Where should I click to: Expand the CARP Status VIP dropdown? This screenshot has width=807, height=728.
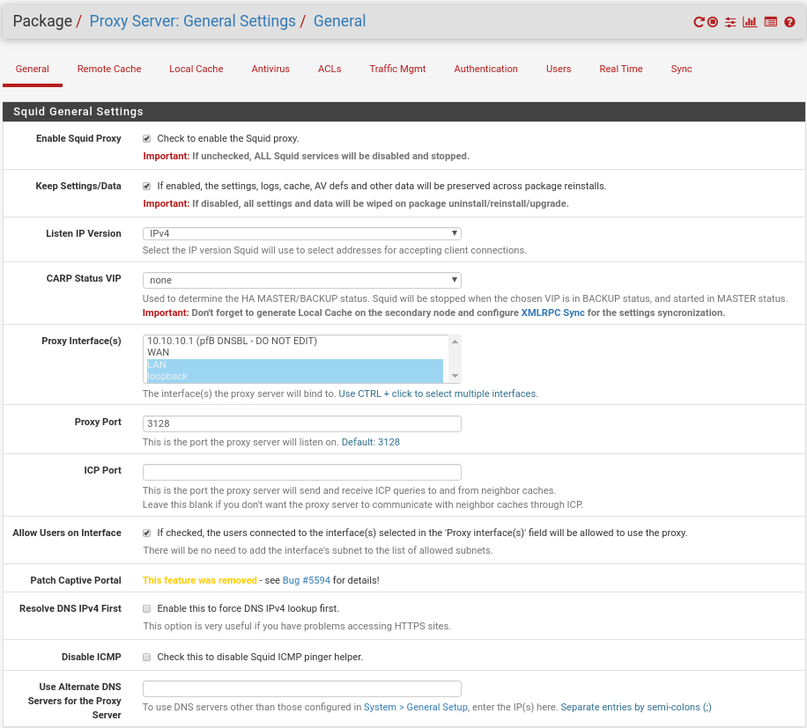click(301, 280)
